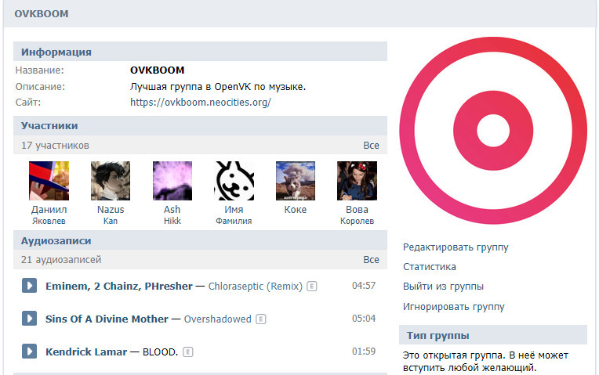Click explicit icon next to BLOOD.
The width and height of the screenshot is (599, 375).
(x=187, y=352)
